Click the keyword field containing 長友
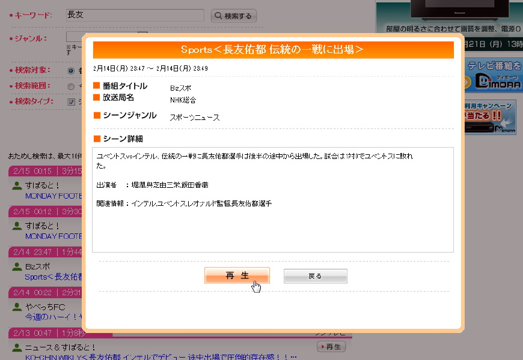This screenshot has width=523, height=360. pyautogui.click(x=135, y=15)
